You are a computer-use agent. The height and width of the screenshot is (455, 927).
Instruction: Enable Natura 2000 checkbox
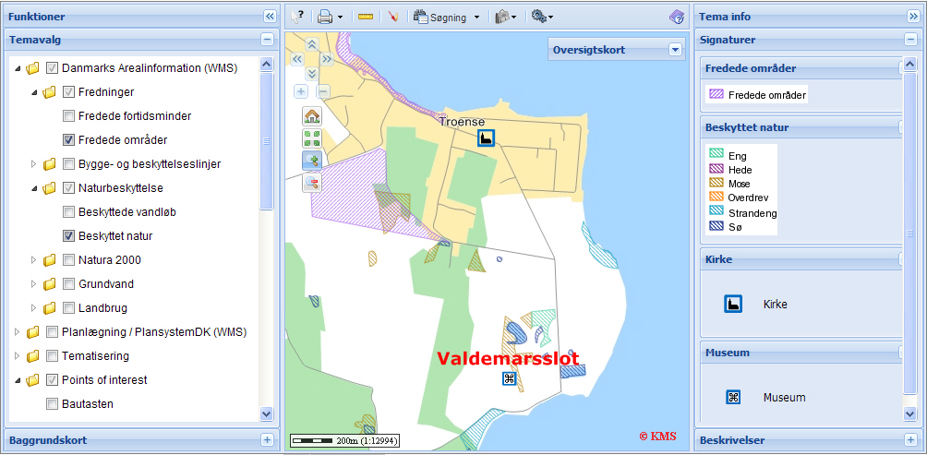pyautogui.click(x=68, y=260)
